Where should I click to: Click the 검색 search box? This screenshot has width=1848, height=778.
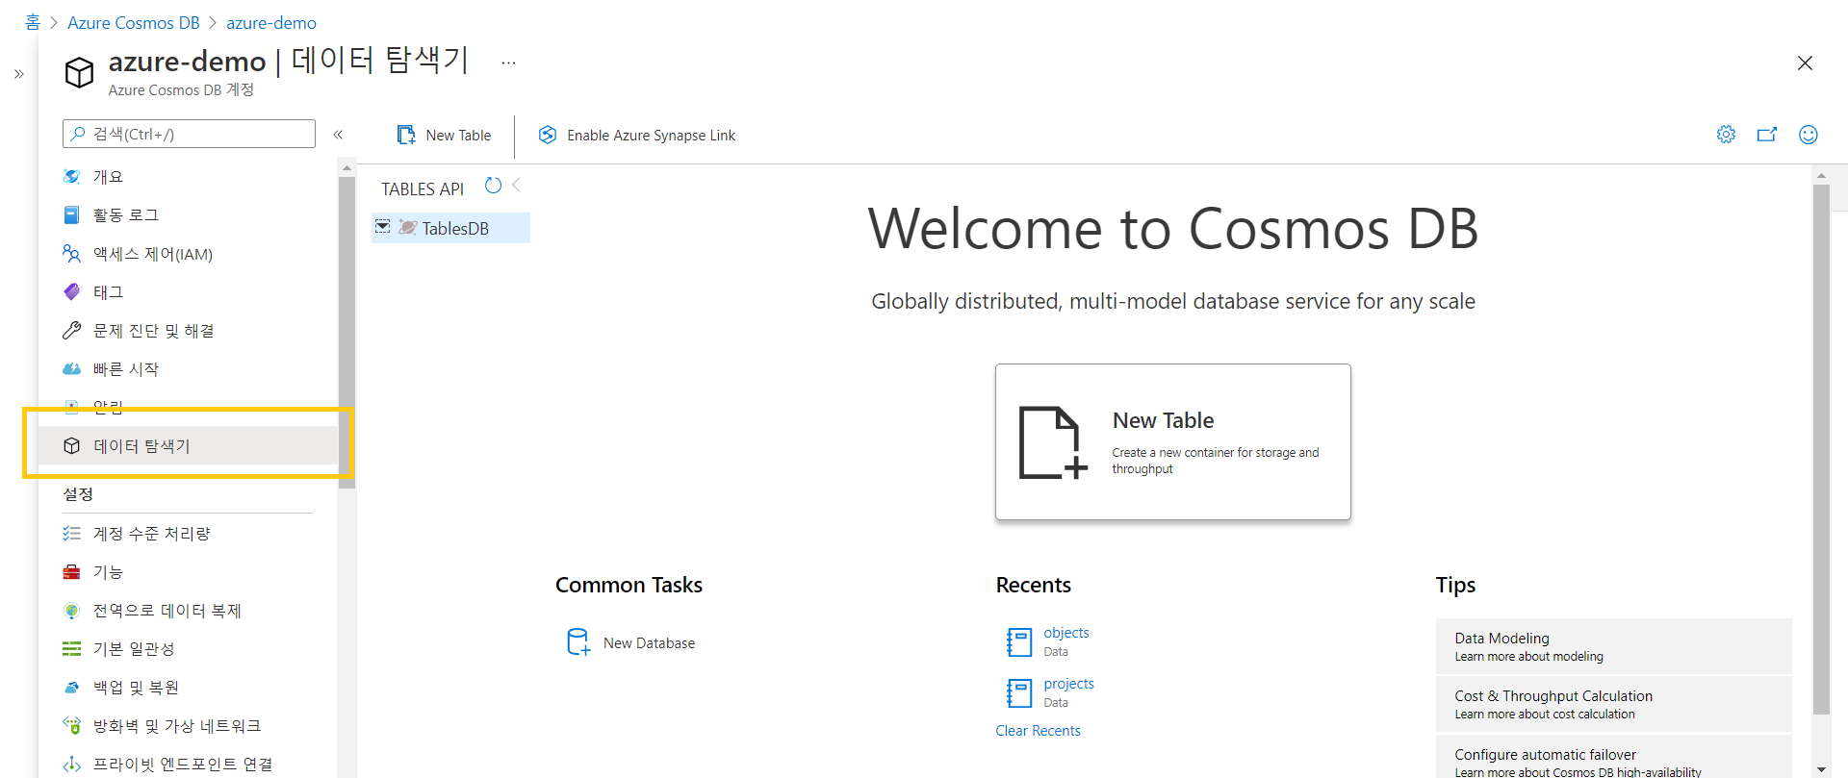[x=189, y=134]
